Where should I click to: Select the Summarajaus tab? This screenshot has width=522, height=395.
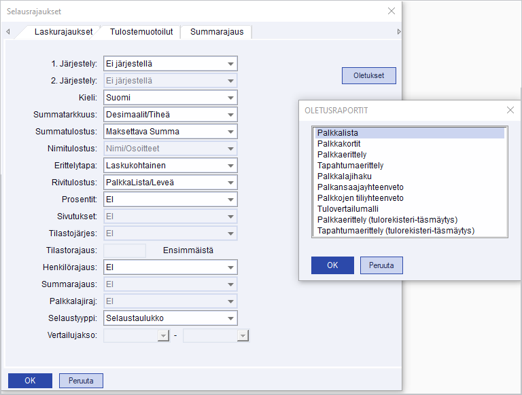(x=216, y=32)
